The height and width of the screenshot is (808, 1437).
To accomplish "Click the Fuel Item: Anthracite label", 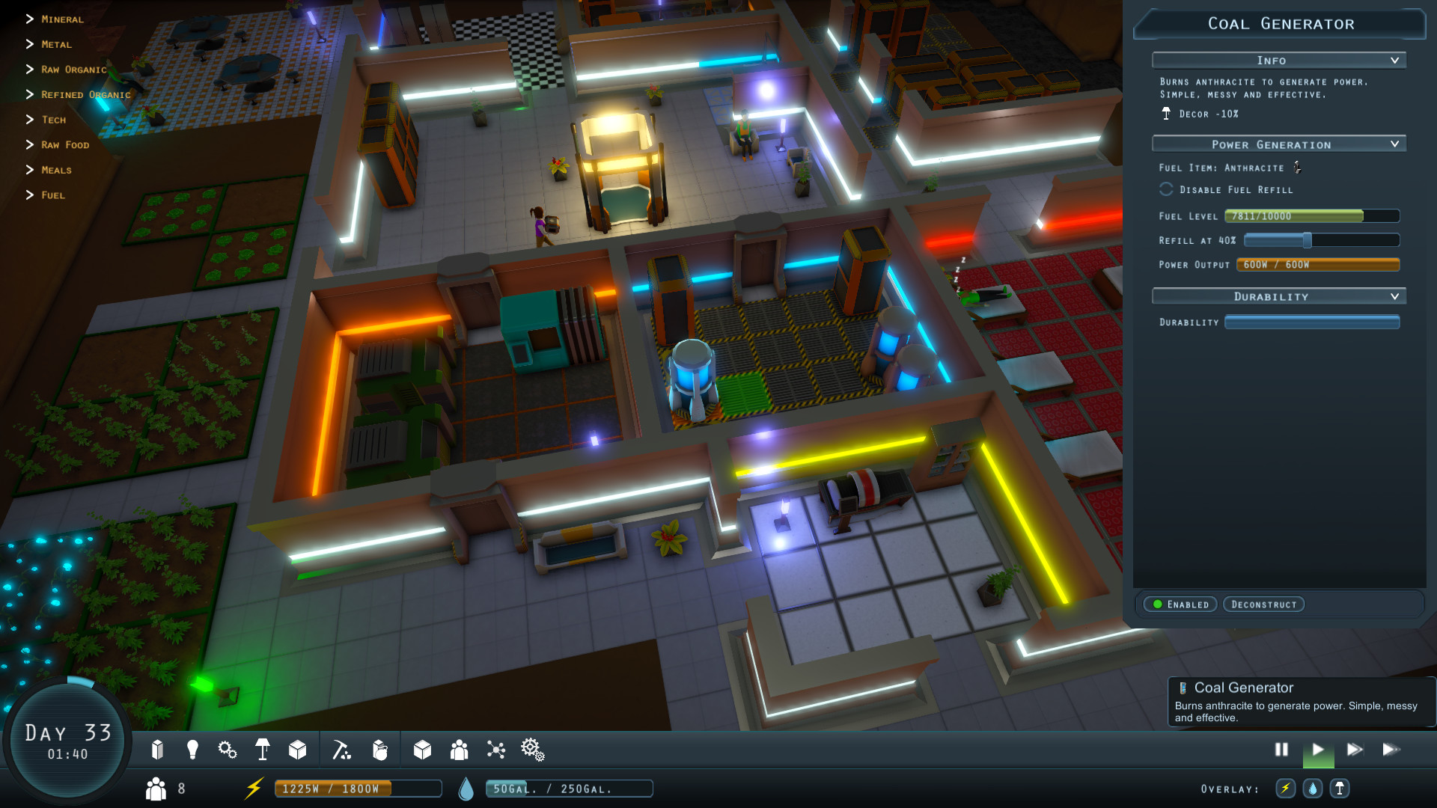I will pyautogui.click(x=1221, y=168).
